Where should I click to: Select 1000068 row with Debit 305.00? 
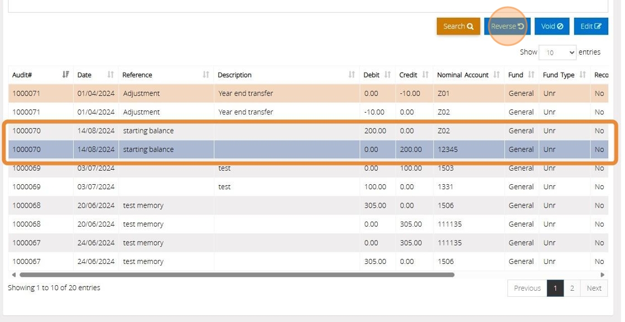tap(308, 205)
